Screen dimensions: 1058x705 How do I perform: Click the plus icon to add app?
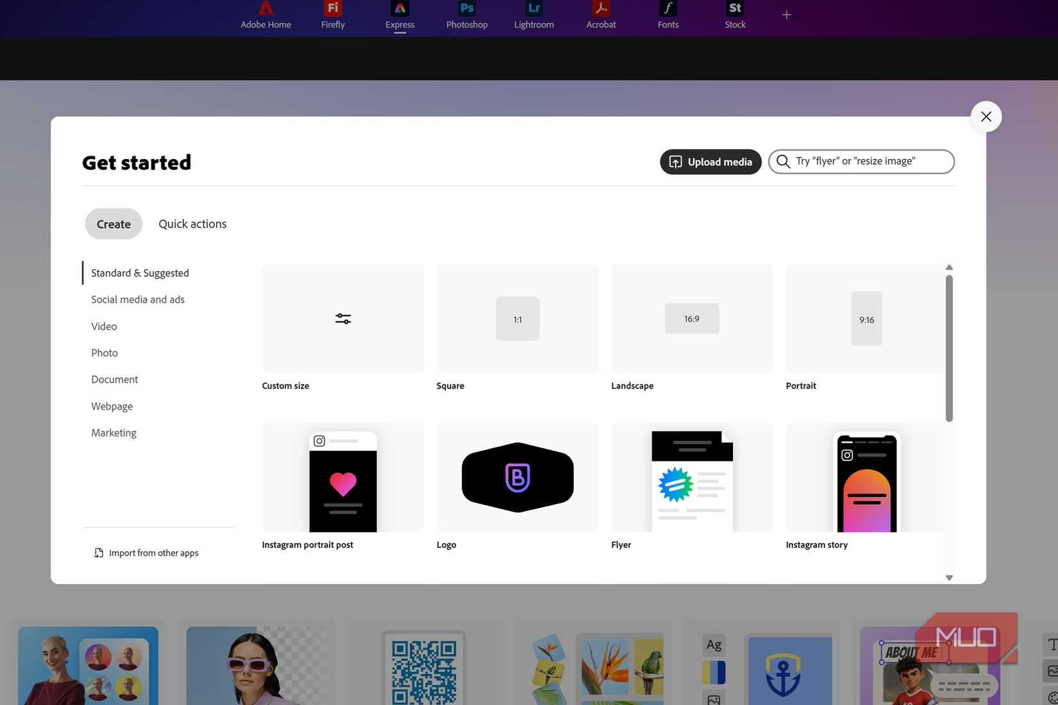pos(786,15)
